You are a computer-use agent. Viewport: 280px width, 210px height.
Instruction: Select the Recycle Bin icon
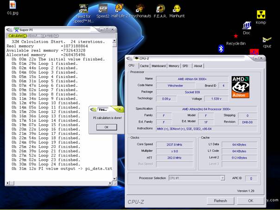(236, 37)
